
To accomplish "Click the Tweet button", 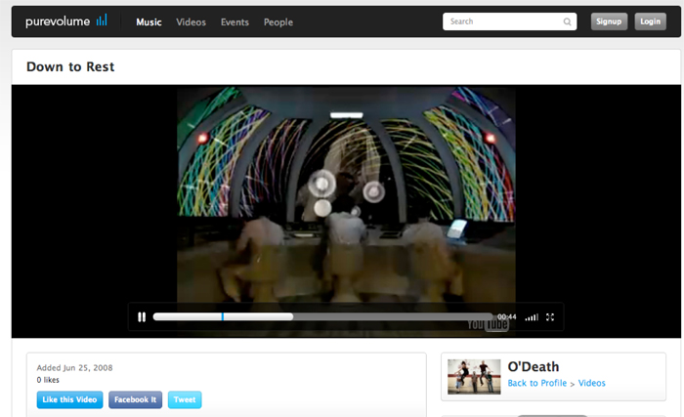I will (184, 399).
